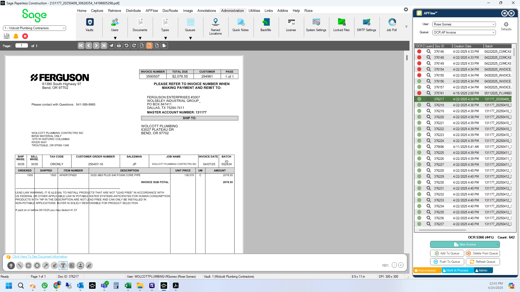Expand the Documents ribbon group arrow
The image size is (520, 292).
pyautogui.click(x=140, y=38)
